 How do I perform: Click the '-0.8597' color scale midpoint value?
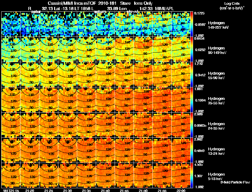(x=200, y=25)
